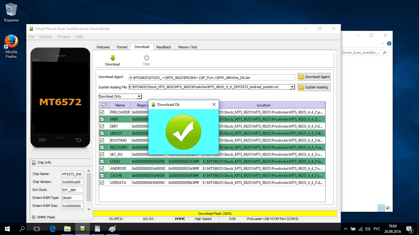419x235 pixels.
Task: Switch to the Readback tab
Action: pos(163,47)
